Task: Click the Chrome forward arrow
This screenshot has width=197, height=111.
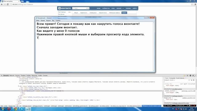Action: 5,4
